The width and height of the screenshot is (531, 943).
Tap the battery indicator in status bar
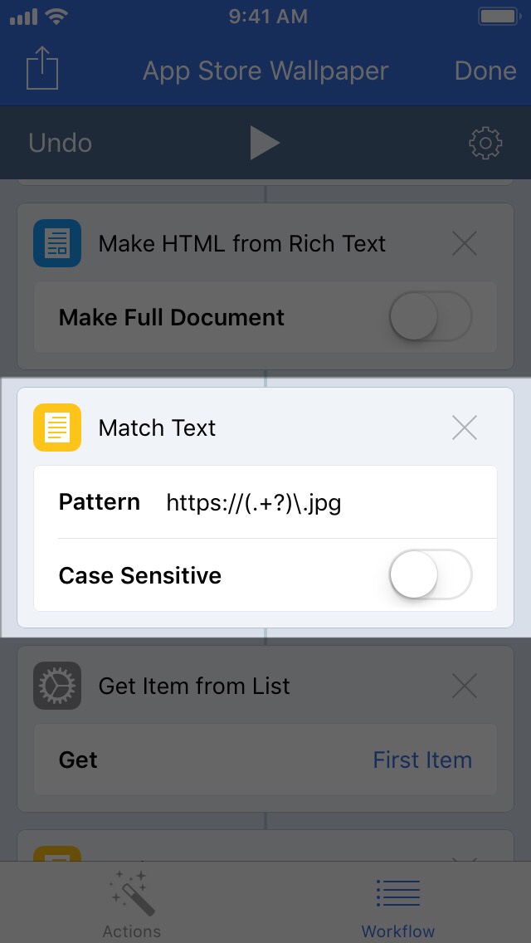(497, 16)
